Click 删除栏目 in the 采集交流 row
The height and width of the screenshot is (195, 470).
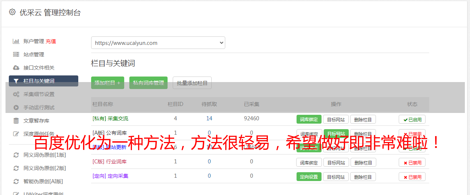[x=363, y=119]
